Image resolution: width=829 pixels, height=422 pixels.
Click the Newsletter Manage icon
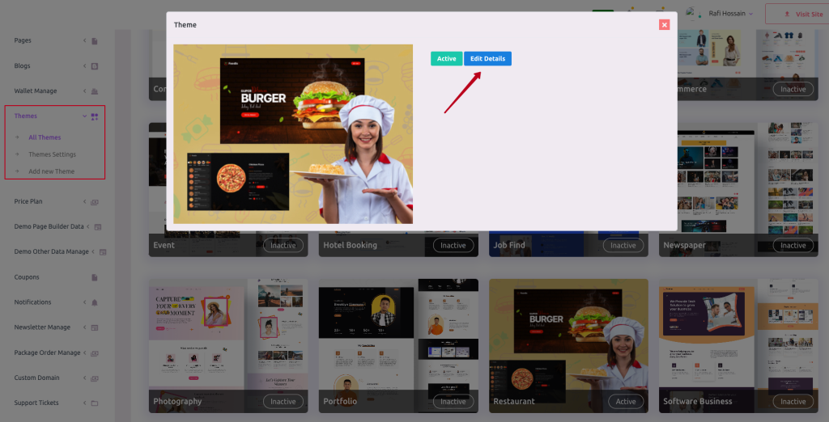pyautogui.click(x=95, y=327)
